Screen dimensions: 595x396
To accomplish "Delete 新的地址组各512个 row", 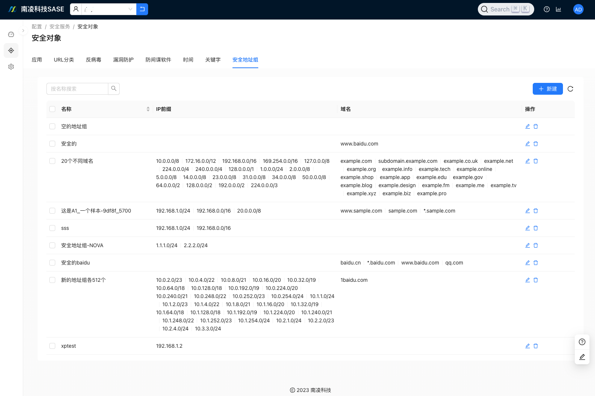I will (536, 280).
